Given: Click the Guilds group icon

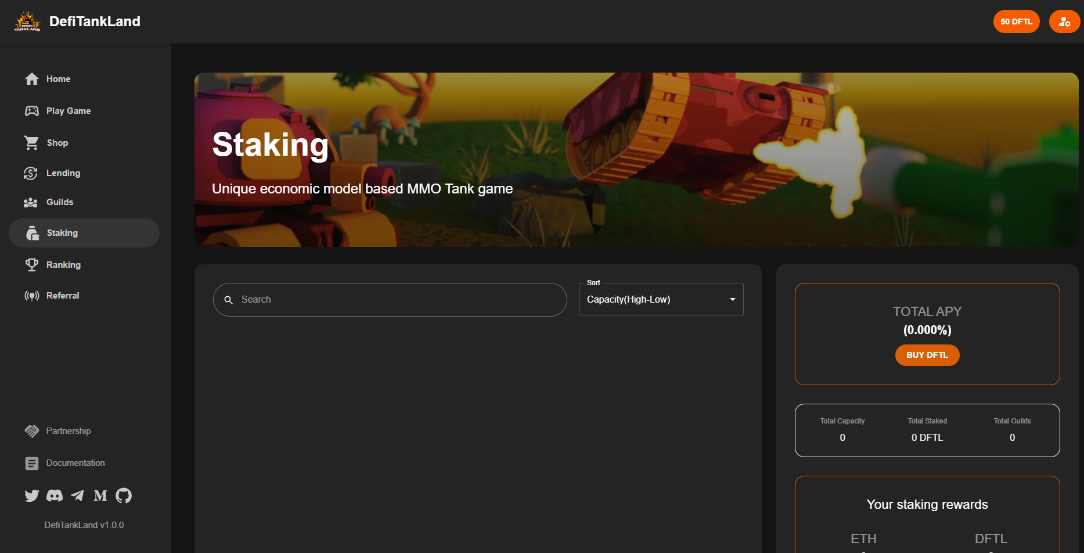Looking at the screenshot, I should (31, 202).
